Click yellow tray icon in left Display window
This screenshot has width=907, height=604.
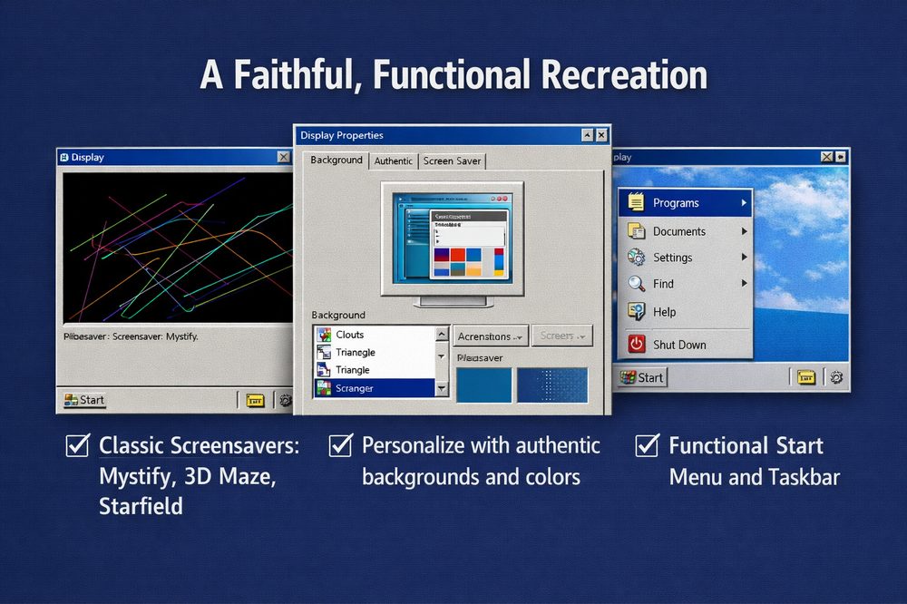click(255, 400)
